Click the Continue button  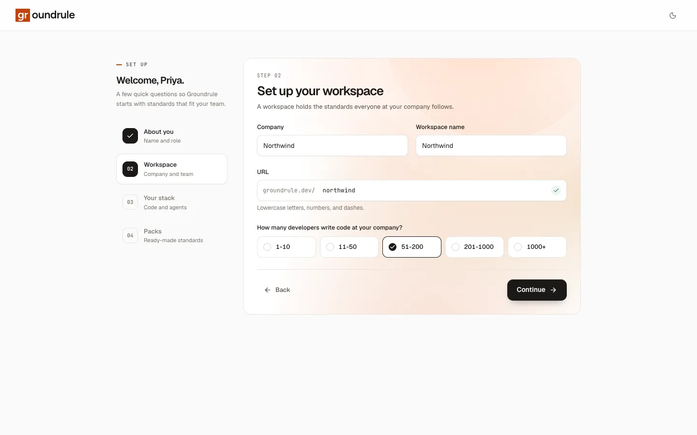point(537,290)
